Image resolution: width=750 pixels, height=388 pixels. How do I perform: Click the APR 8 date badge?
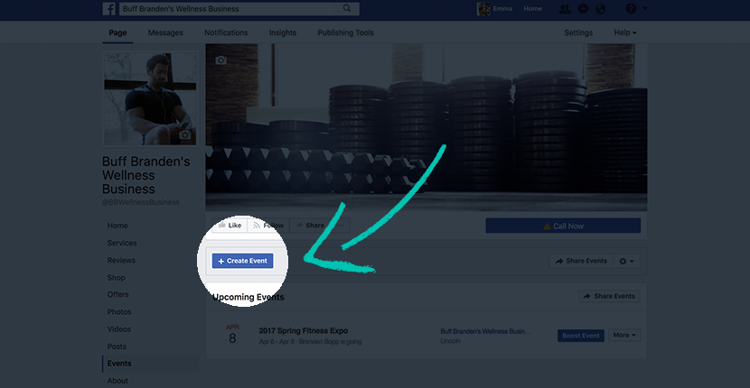point(232,335)
